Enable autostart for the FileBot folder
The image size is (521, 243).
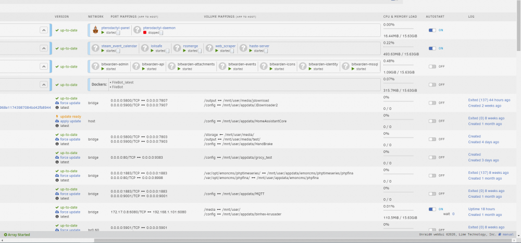pyautogui.click(x=432, y=85)
